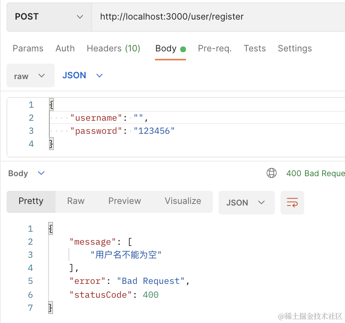Switch response to Raw view

76,201
